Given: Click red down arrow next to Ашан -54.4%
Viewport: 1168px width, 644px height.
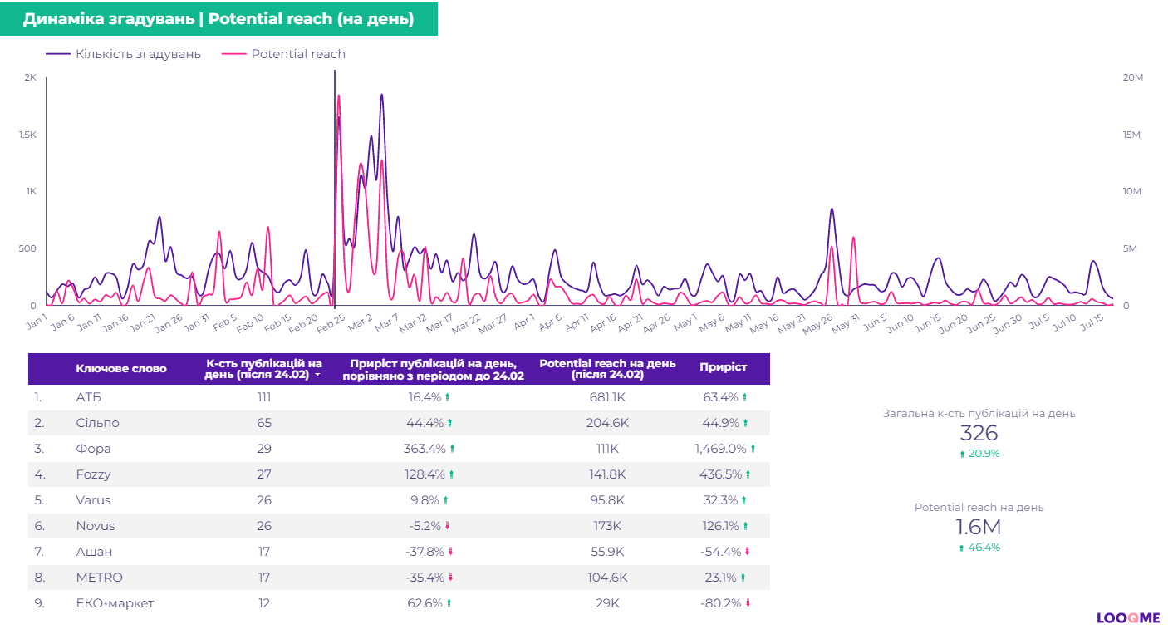Looking at the screenshot, I should [747, 552].
